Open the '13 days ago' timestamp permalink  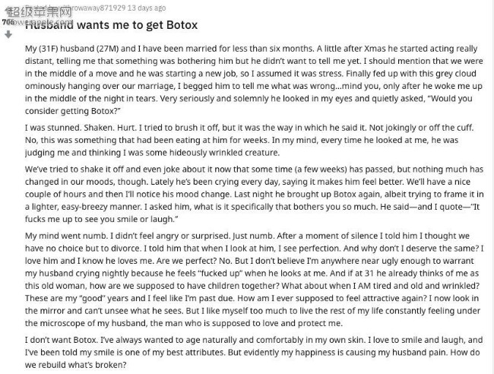click(x=147, y=8)
